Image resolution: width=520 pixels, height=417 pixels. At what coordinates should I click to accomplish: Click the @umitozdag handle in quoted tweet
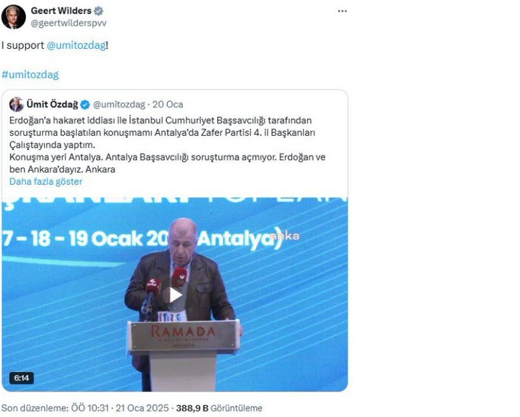tap(119, 105)
